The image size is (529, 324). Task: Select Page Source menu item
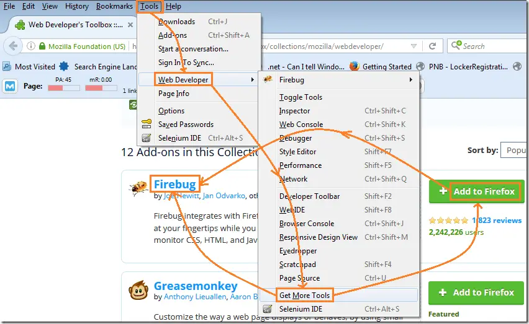[x=339, y=278]
